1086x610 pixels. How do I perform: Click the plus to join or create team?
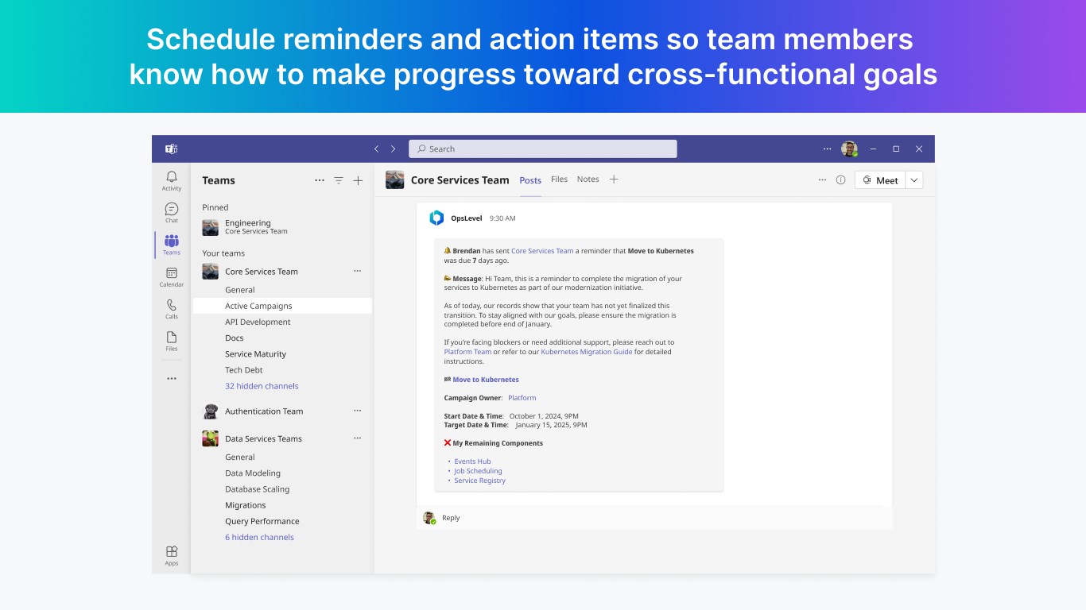tap(358, 180)
